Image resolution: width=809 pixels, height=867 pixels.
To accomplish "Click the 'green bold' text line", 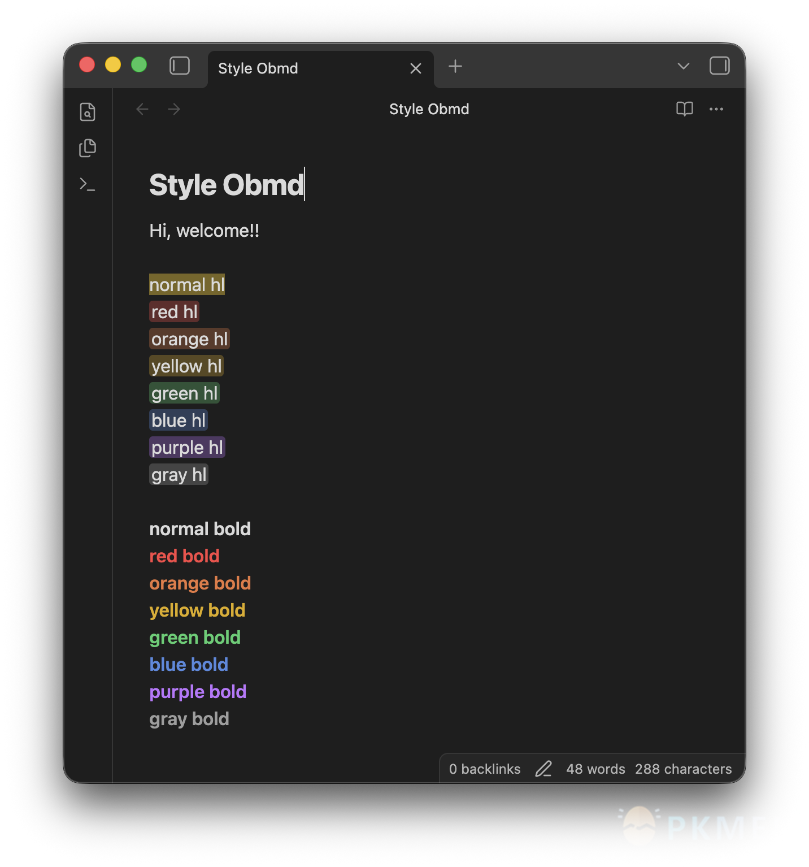I will (195, 638).
